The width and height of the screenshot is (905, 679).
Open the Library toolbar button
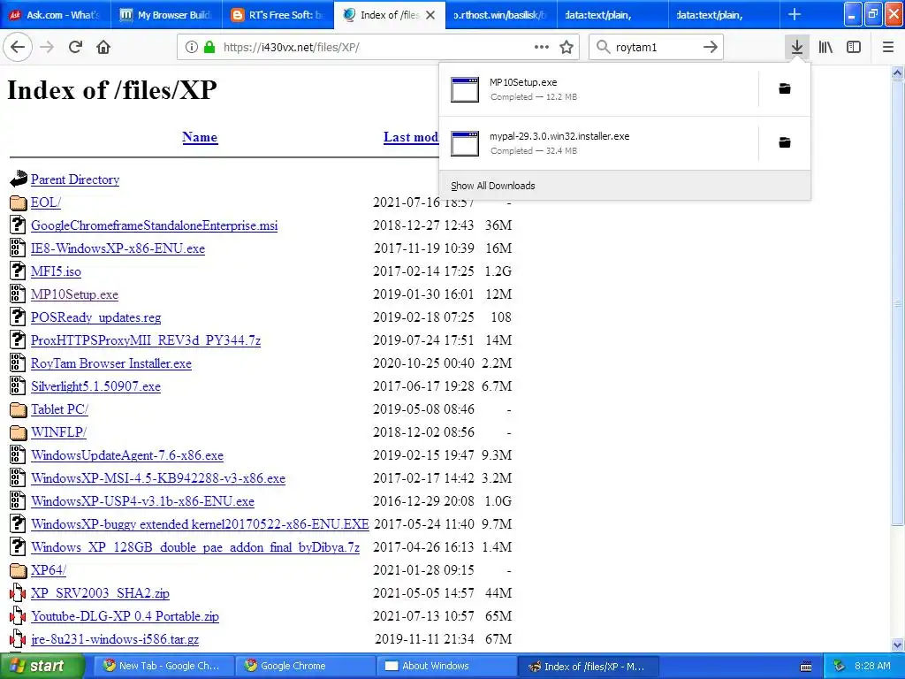[825, 47]
